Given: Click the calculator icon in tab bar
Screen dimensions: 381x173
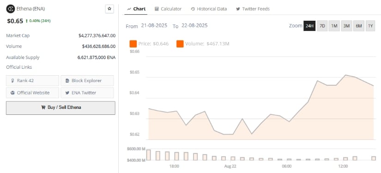Looking at the screenshot, I should (157, 9).
